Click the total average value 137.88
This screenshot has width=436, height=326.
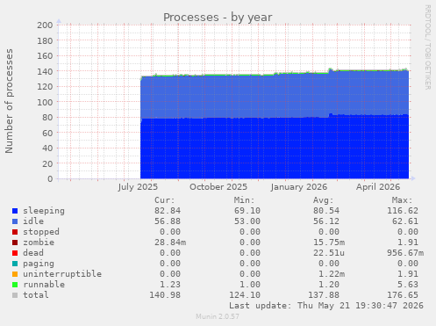tap(324, 295)
